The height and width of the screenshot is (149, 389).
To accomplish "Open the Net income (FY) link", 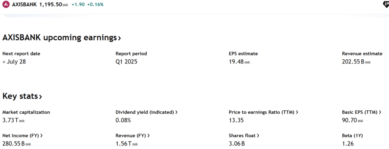I will click(22, 136).
